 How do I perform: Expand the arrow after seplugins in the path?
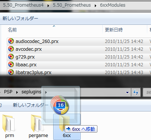[x=46, y=92]
